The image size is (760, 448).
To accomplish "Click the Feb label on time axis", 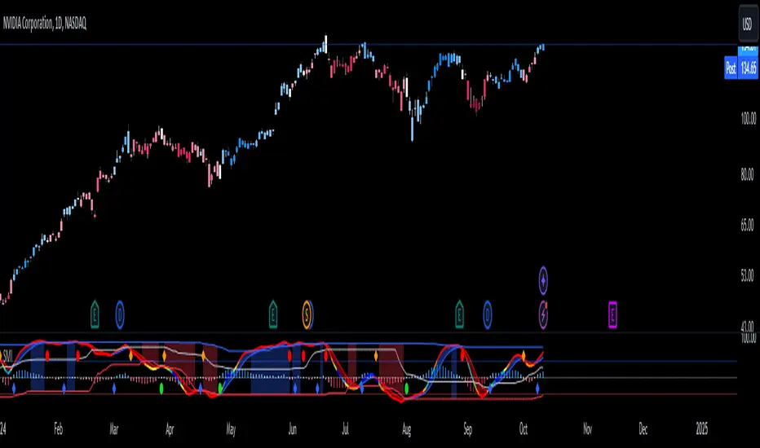I will click(58, 428).
